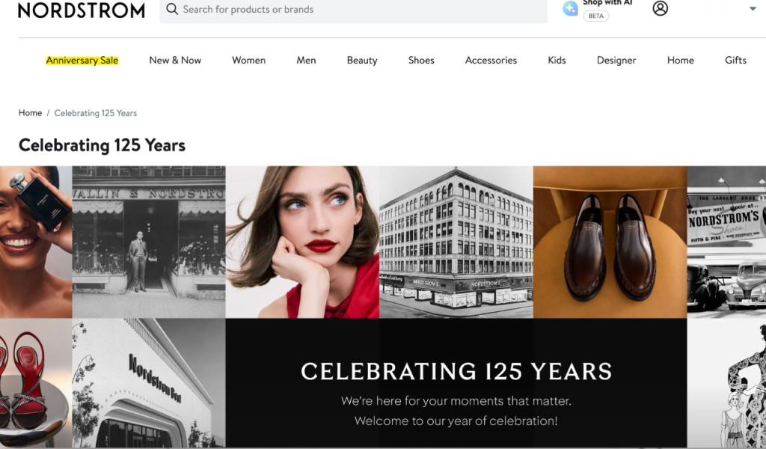Click the Nordstrom logo

[x=81, y=10]
